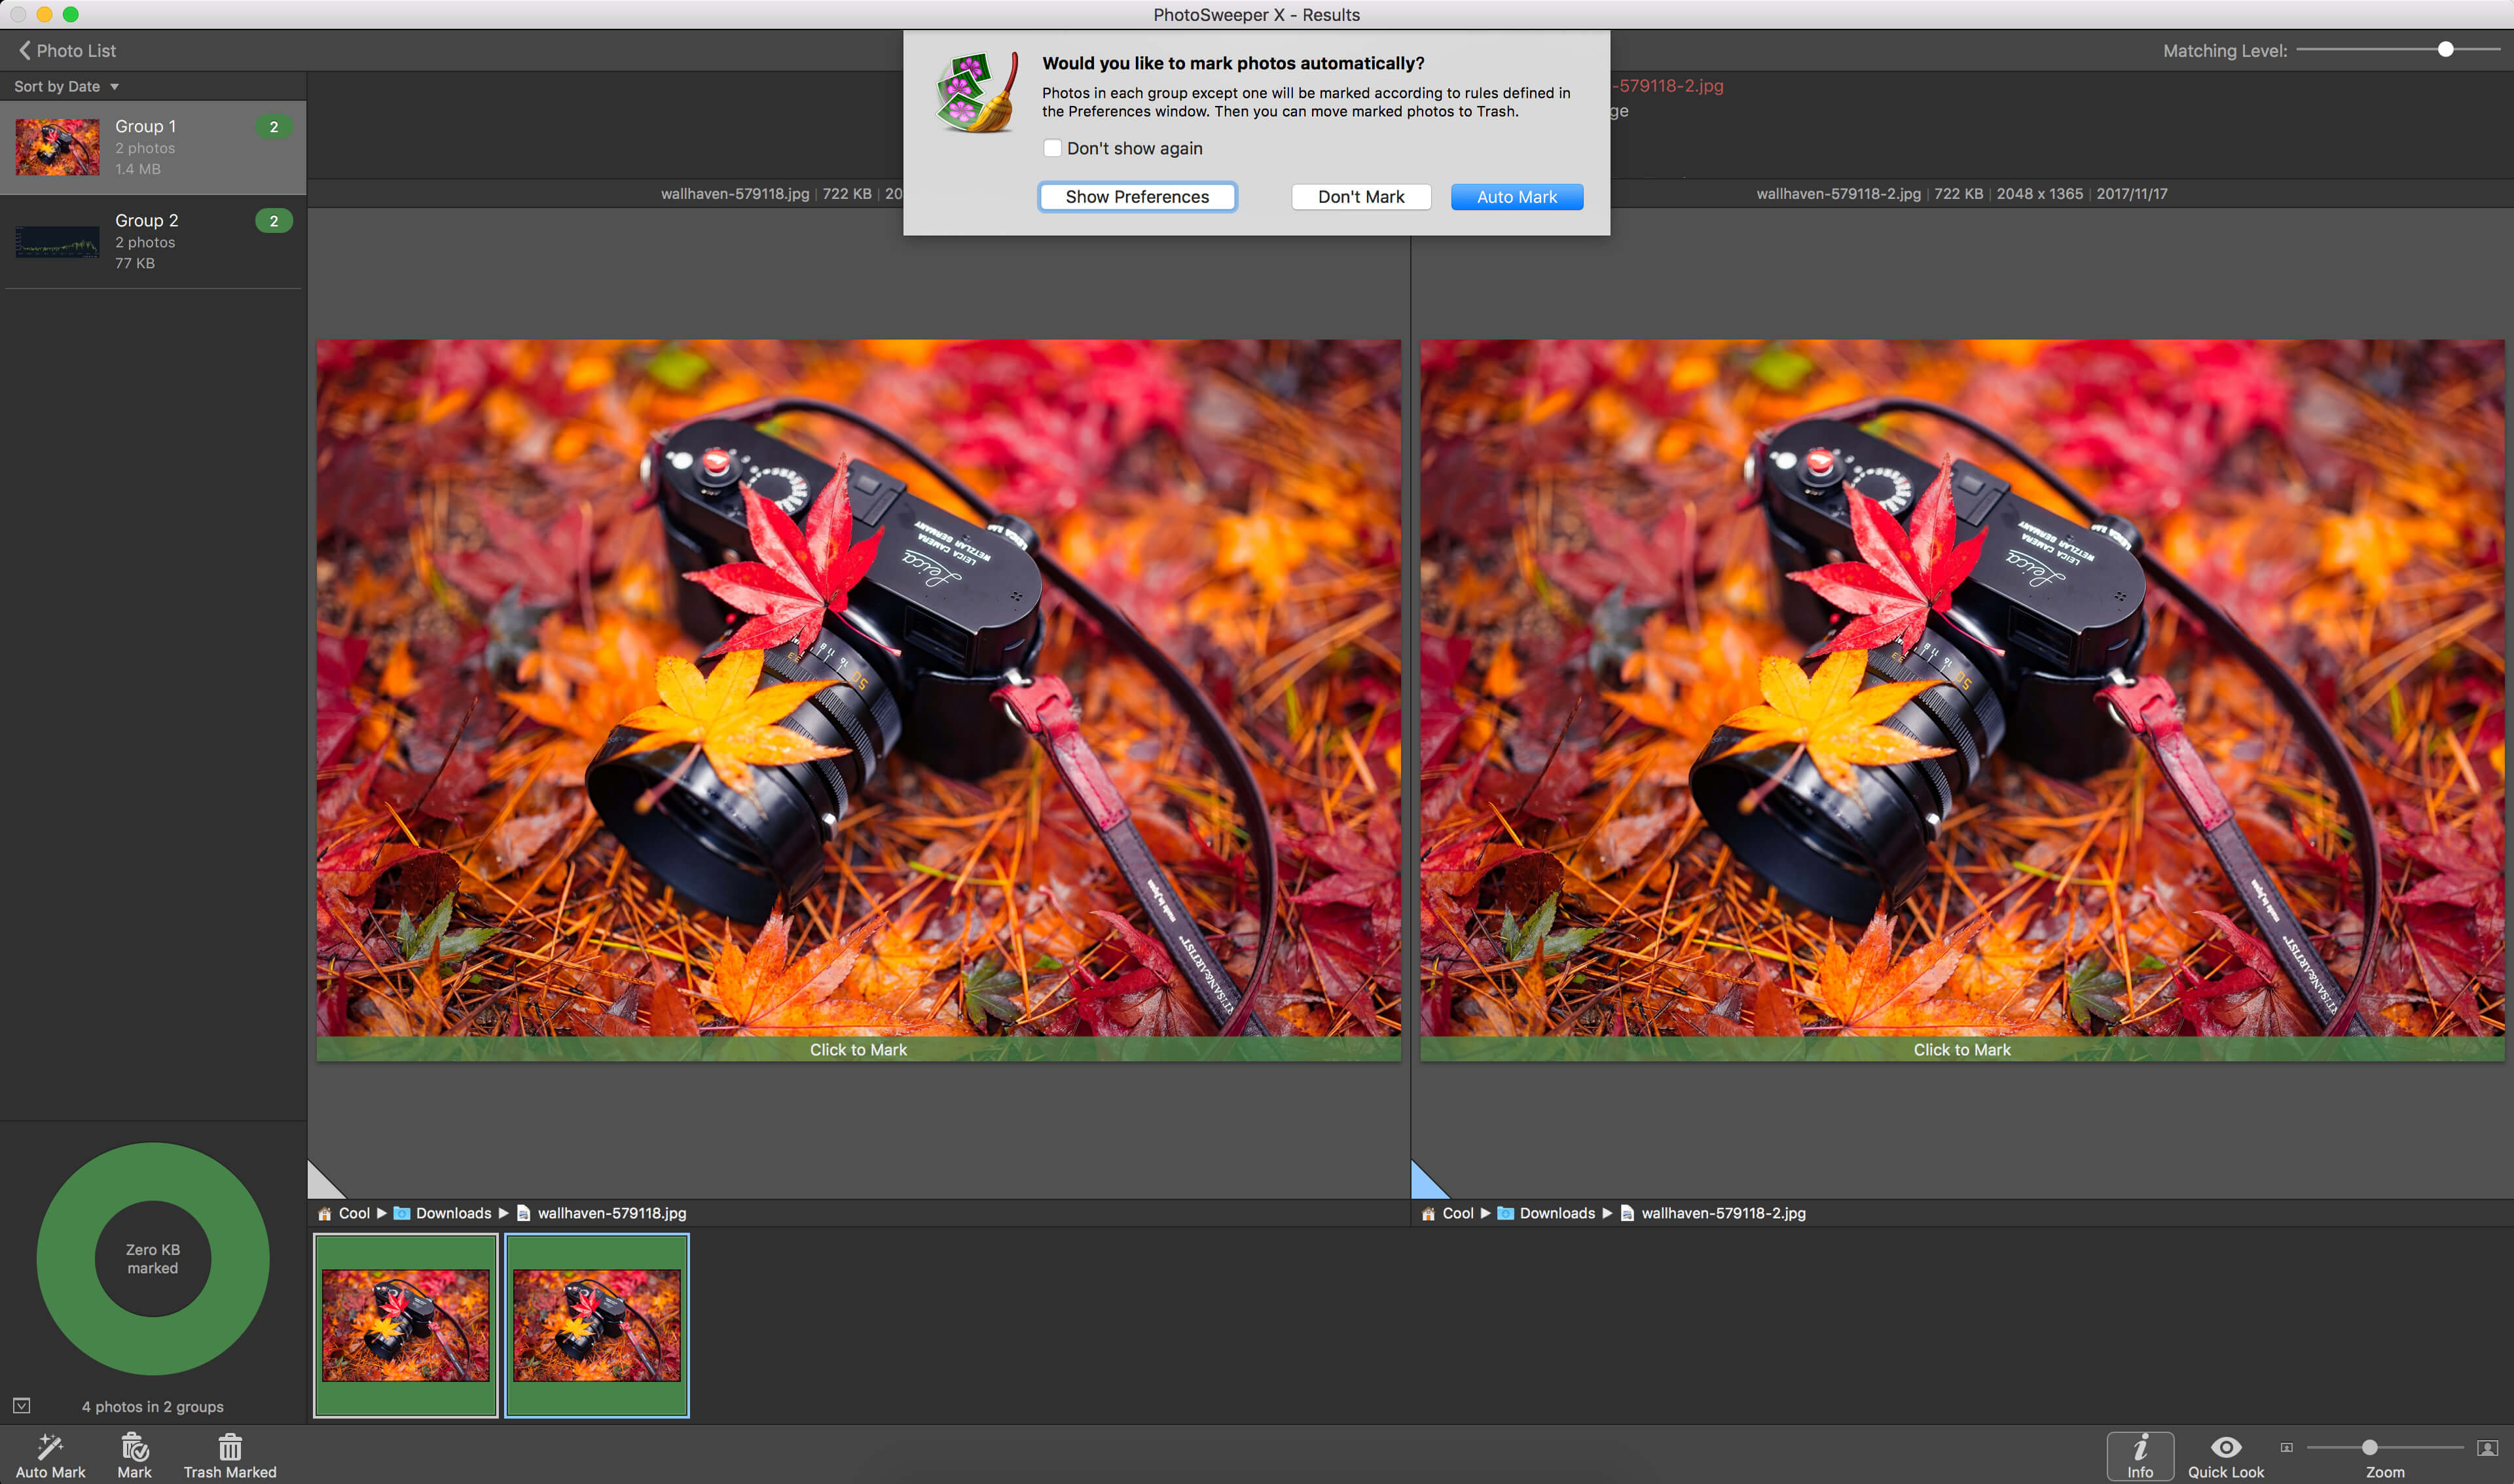The image size is (2514, 1484).
Task: Click to Mark the right photo bar
Action: click(x=1962, y=1049)
